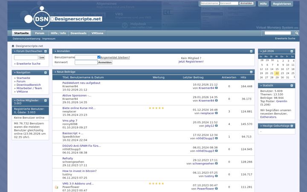Open Impressum in the sub-navigation

pos(49,39)
